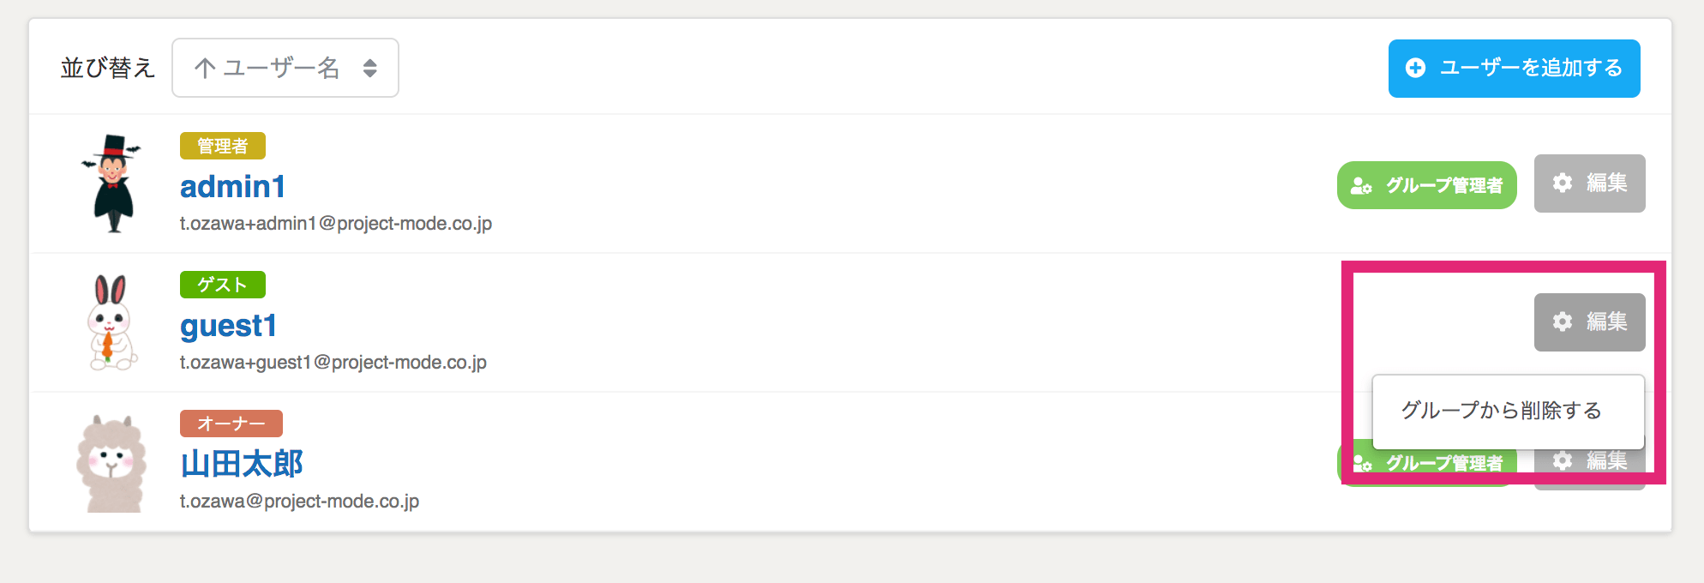Open the ユーザー名 sort dropdown
This screenshot has width=1704, height=583.
[285, 68]
